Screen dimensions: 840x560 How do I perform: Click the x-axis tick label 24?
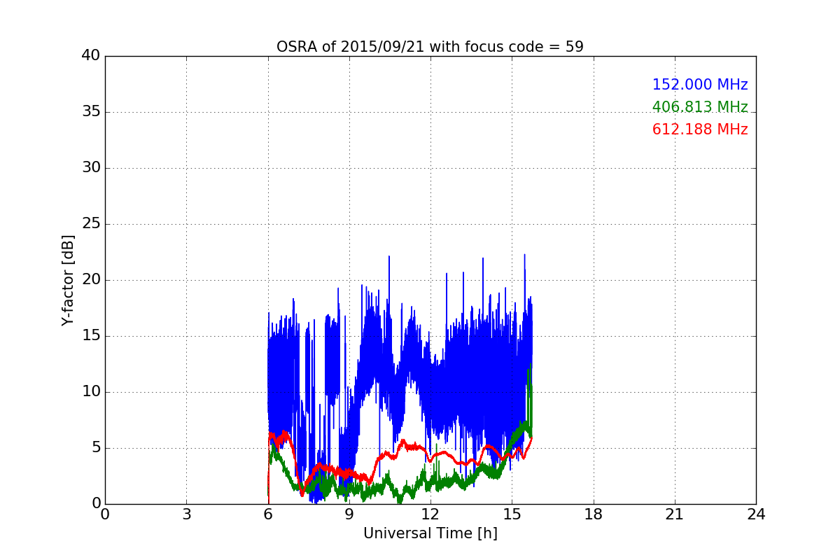tap(756, 514)
